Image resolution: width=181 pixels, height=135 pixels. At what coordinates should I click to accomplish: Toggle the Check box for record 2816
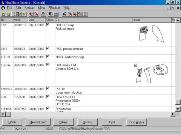[x=48, y=48]
